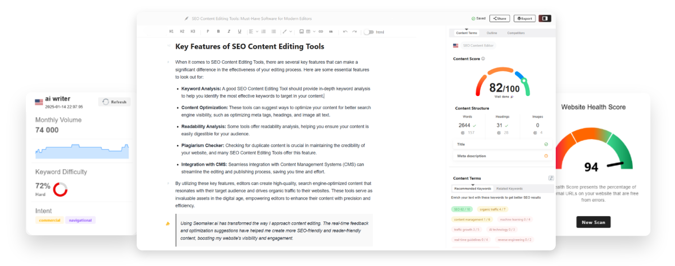Underline the selected text
The image size is (675, 266).
(239, 31)
